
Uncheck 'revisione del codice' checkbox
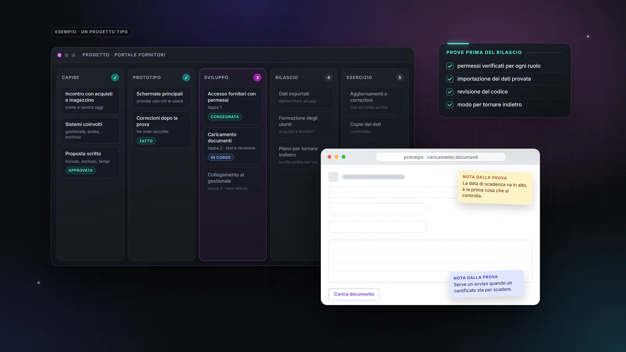click(450, 92)
